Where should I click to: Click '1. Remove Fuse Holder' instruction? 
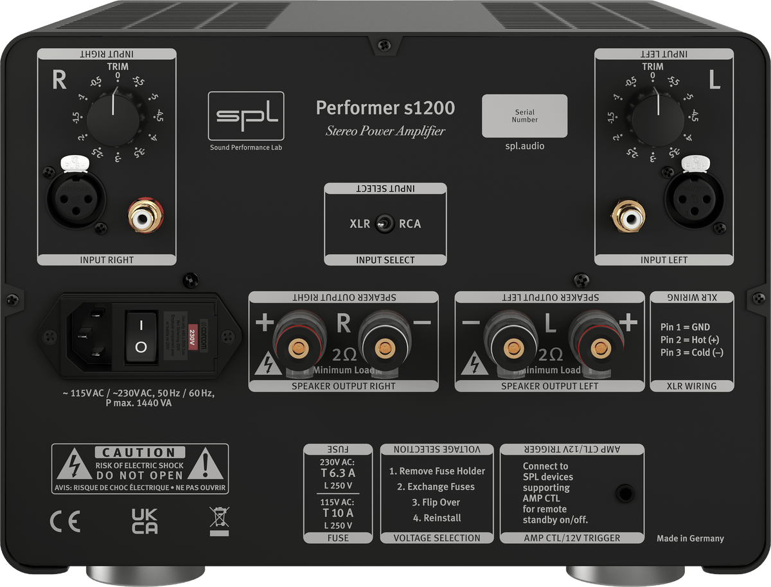tap(437, 471)
